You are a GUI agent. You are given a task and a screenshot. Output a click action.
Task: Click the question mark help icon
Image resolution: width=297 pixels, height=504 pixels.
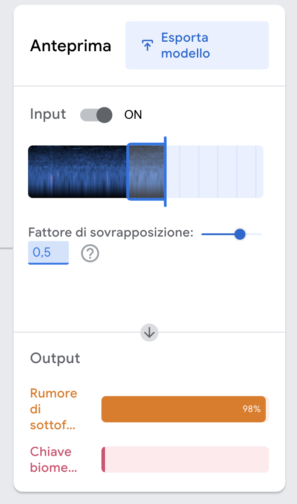[90, 254]
